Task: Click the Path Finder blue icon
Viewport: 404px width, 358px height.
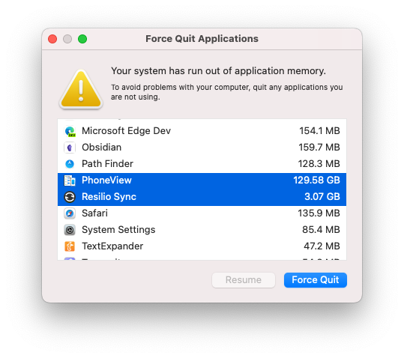Action: click(70, 164)
